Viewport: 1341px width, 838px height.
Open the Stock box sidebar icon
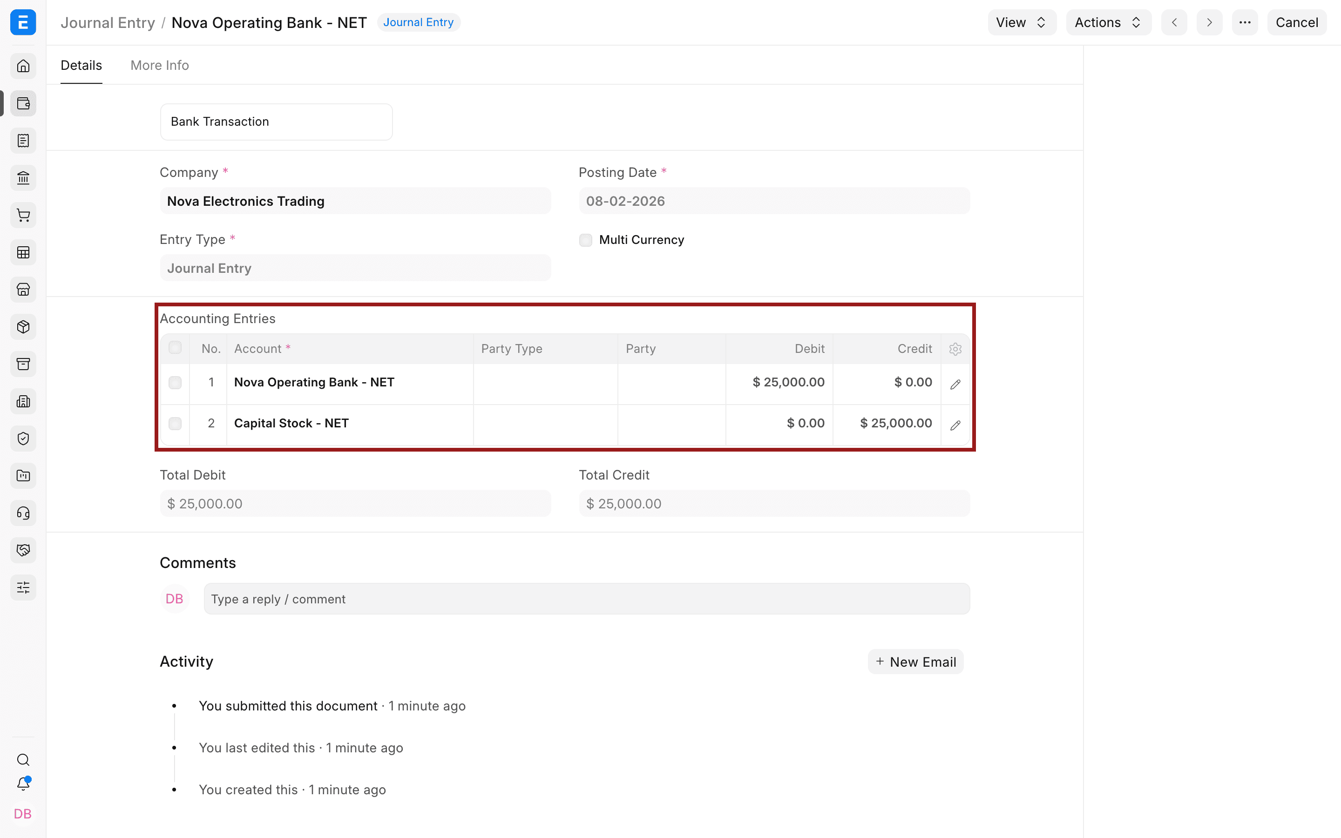23,326
